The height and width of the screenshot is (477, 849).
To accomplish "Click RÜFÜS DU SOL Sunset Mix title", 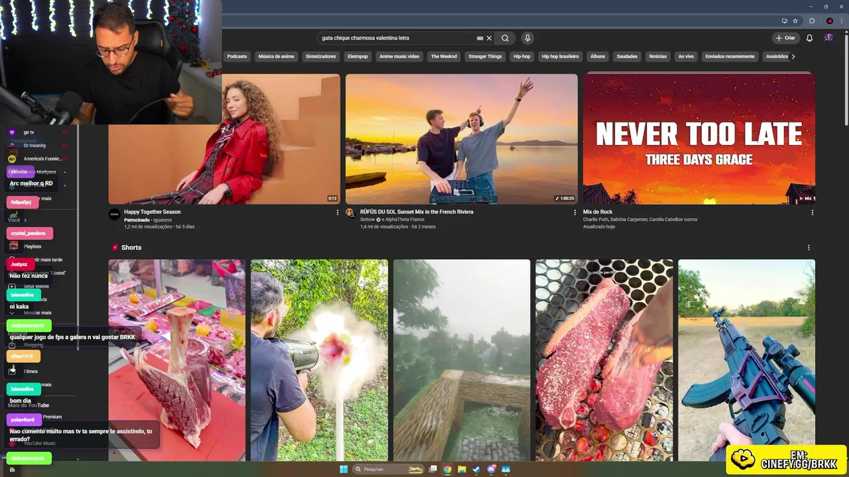I will point(417,212).
